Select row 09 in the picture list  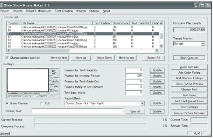83,27
